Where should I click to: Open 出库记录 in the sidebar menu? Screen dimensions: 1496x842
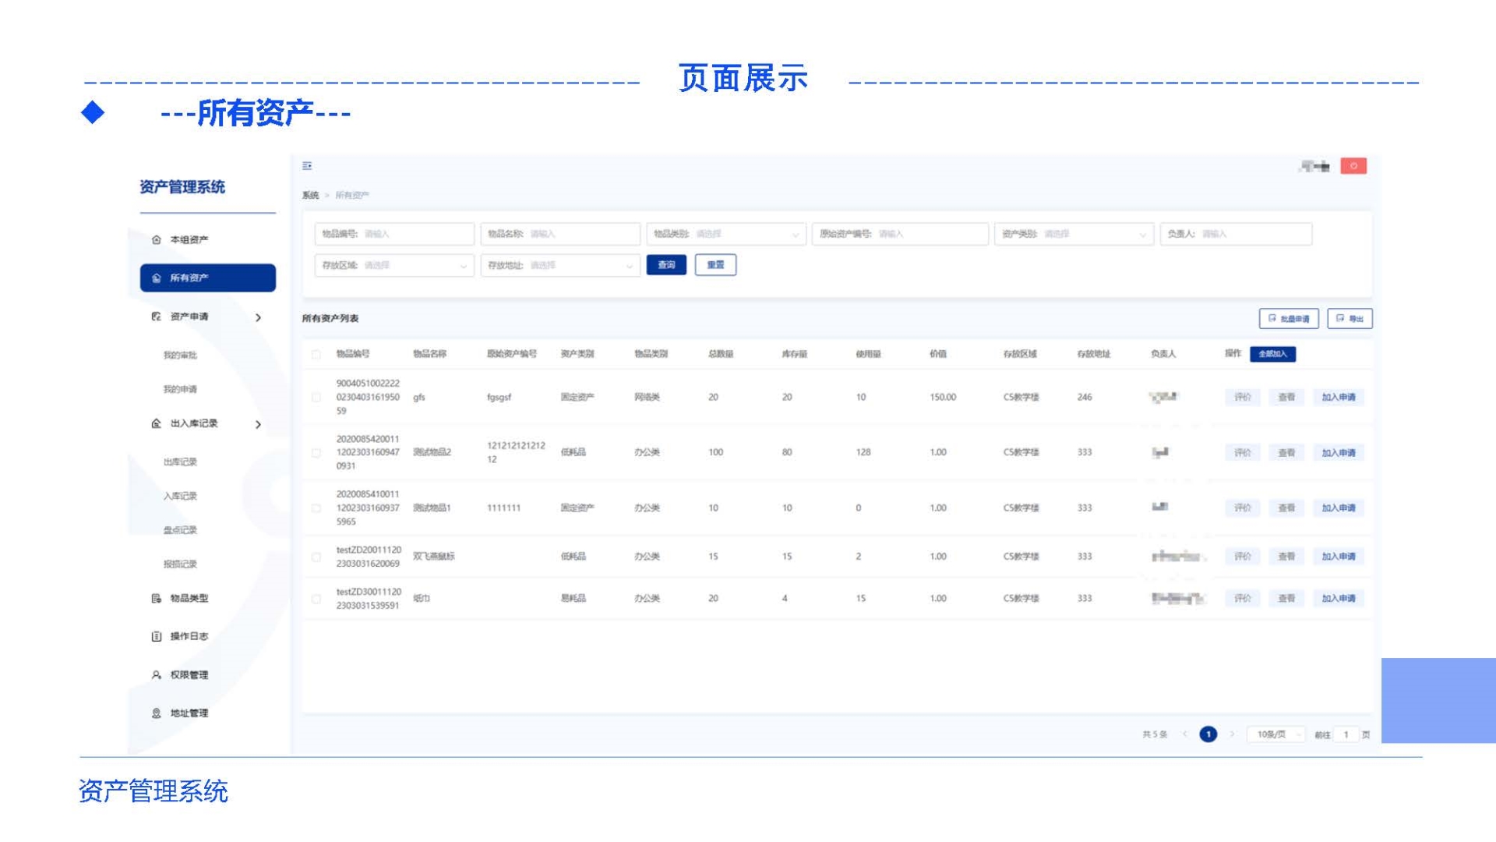(x=180, y=462)
